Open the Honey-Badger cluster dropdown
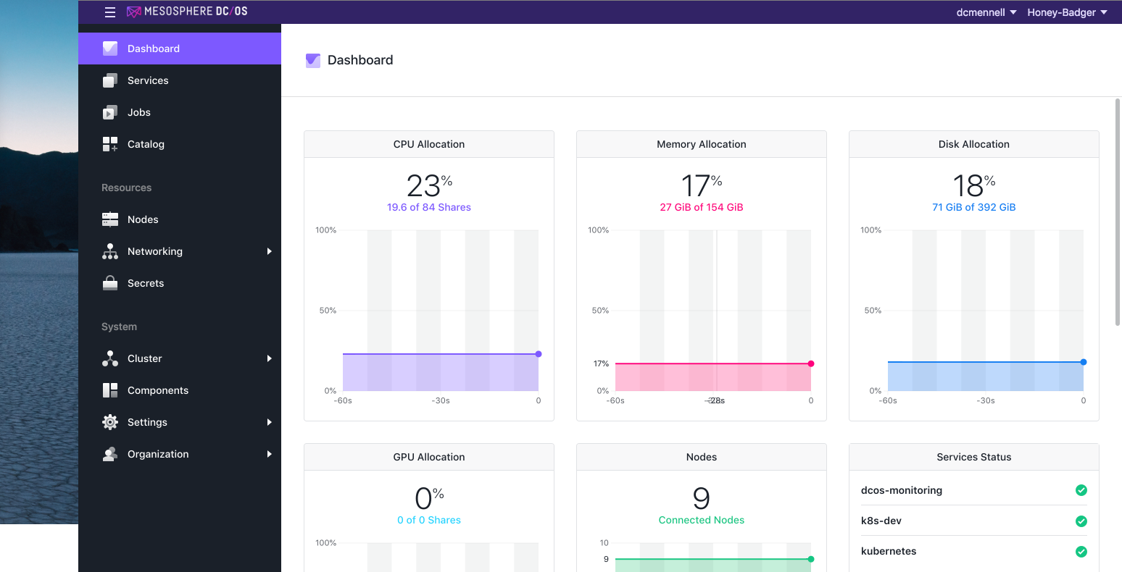This screenshot has width=1122, height=572. click(x=1067, y=12)
